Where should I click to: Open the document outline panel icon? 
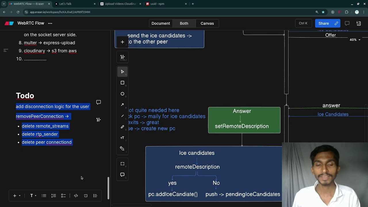pos(359,23)
